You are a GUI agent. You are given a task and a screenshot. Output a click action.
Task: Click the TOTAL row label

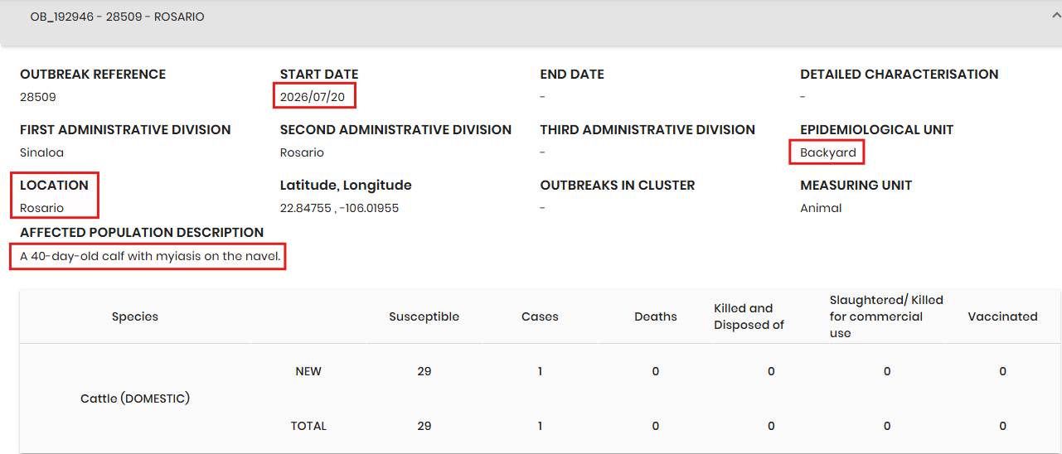[x=308, y=426]
